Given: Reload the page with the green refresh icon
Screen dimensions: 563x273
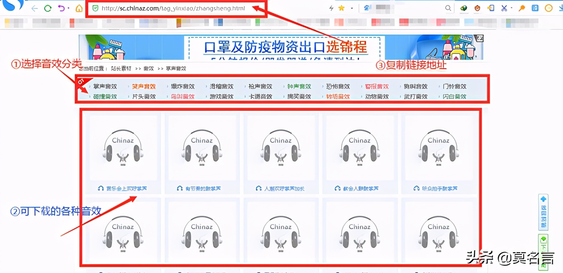Looking at the screenshot, I should pos(48,8).
